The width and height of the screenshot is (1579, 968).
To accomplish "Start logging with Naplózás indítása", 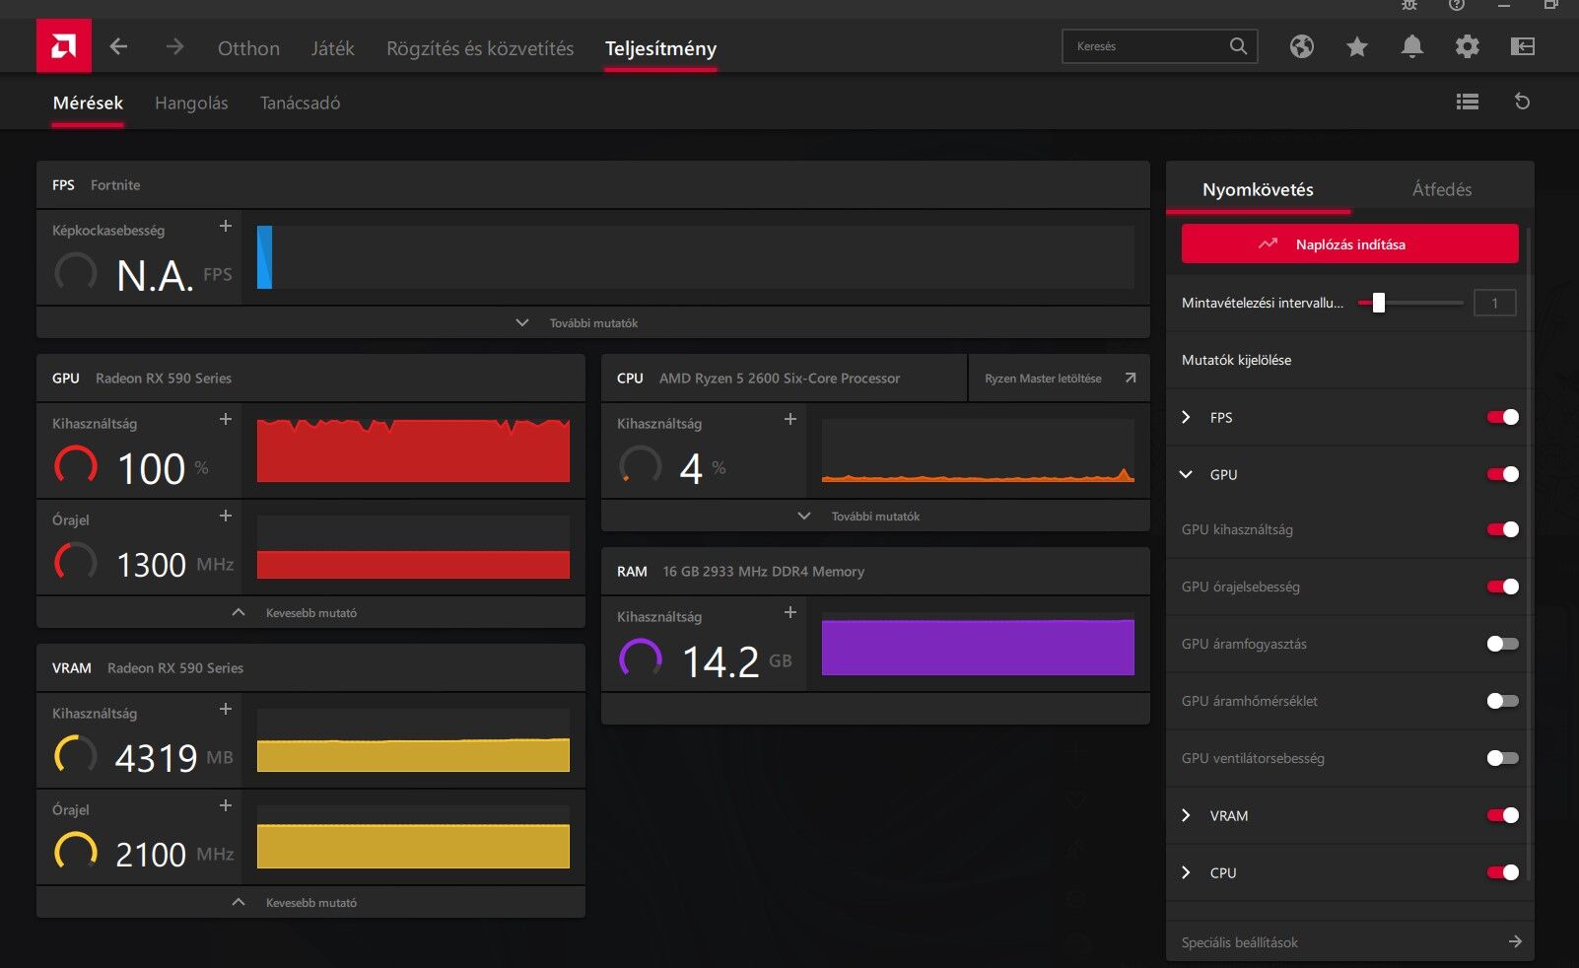I will (x=1349, y=243).
